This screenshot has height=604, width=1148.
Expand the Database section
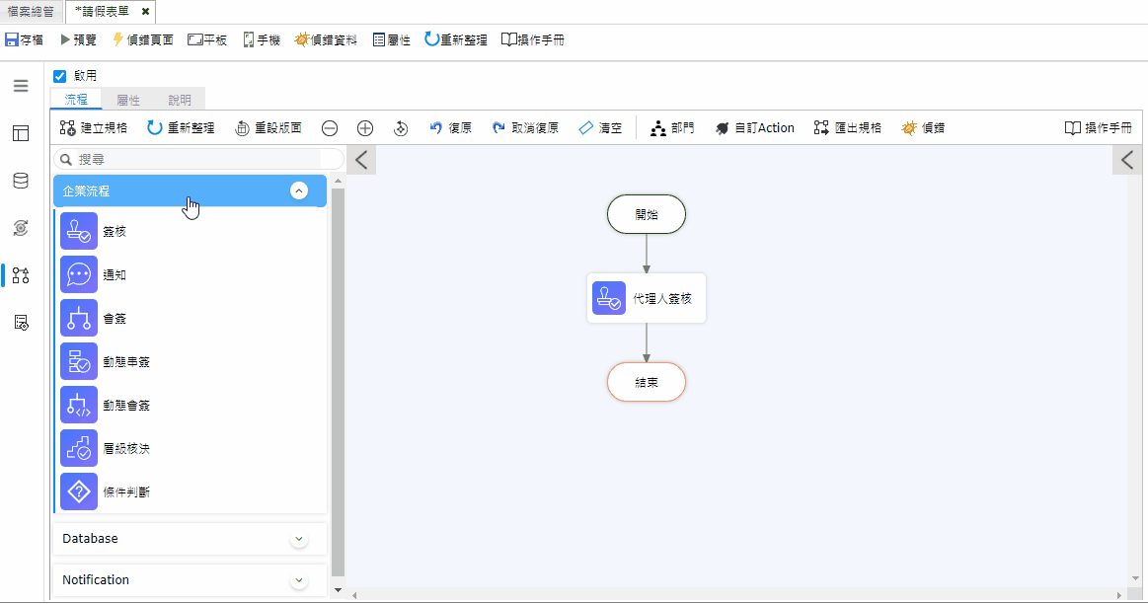point(299,540)
